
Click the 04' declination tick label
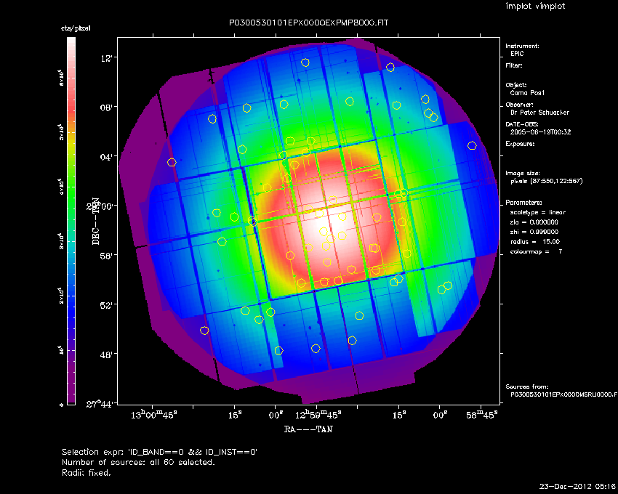pyautogui.click(x=105, y=157)
